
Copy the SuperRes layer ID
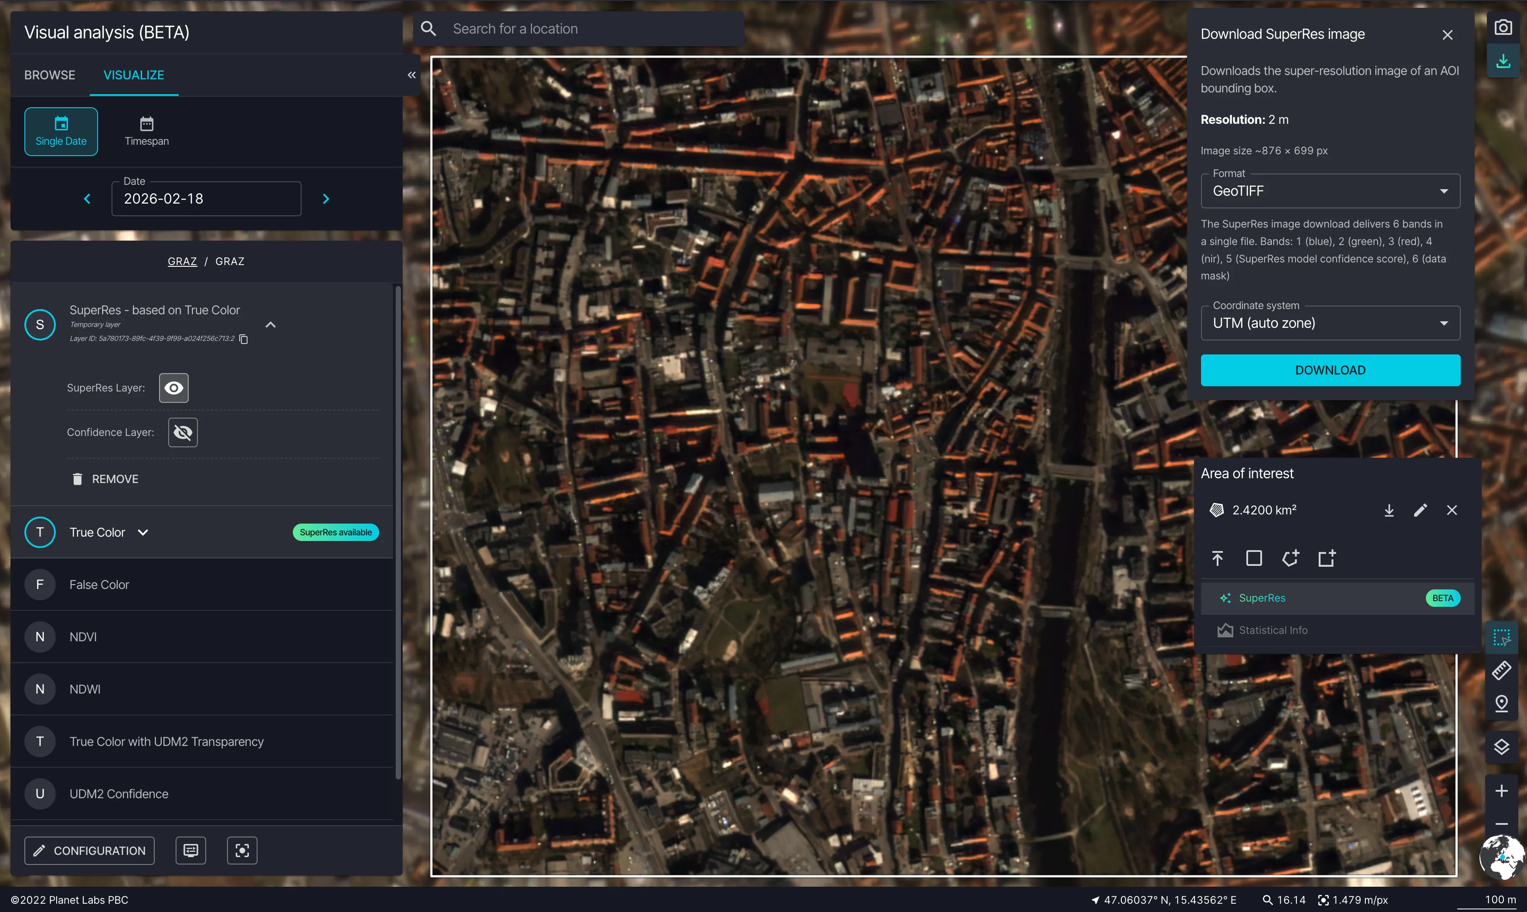pyautogui.click(x=243, y=339)
